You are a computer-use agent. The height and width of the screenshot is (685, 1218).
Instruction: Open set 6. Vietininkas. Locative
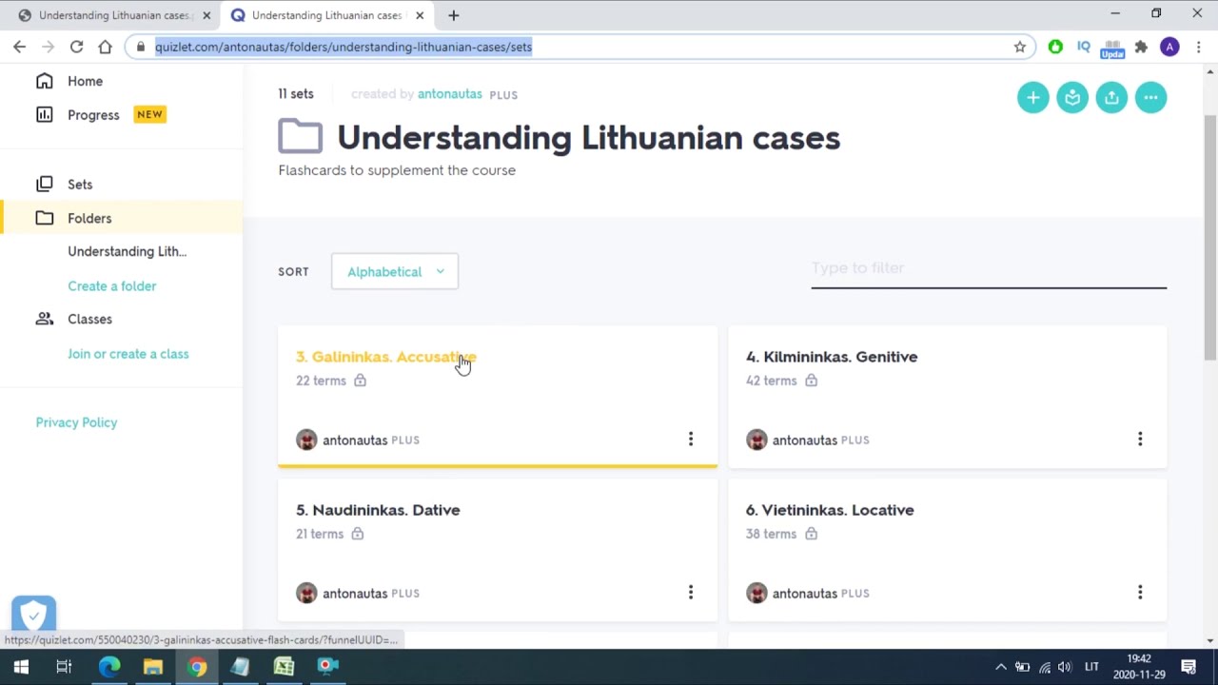830,510
